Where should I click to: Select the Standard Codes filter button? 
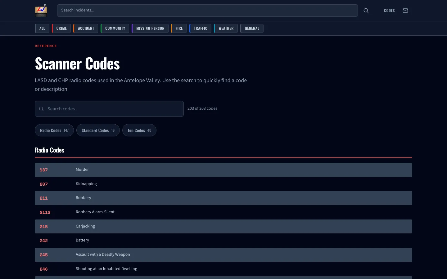tap(98, 130)
